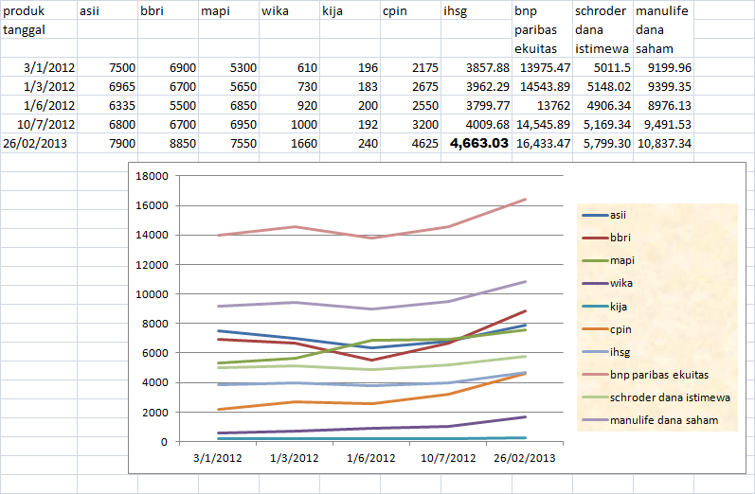
Task: Click the 'kija' legend entry
Action: point(604,307)
